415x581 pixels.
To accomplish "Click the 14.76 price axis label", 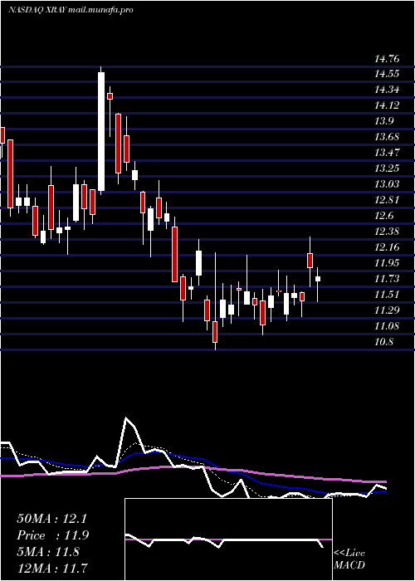I will coord(387,59).
